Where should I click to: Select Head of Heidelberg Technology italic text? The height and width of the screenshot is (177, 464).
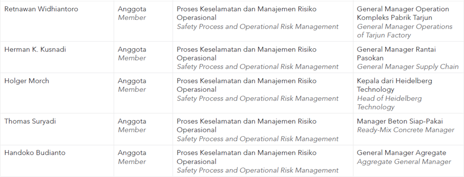[x=389, y=102]
